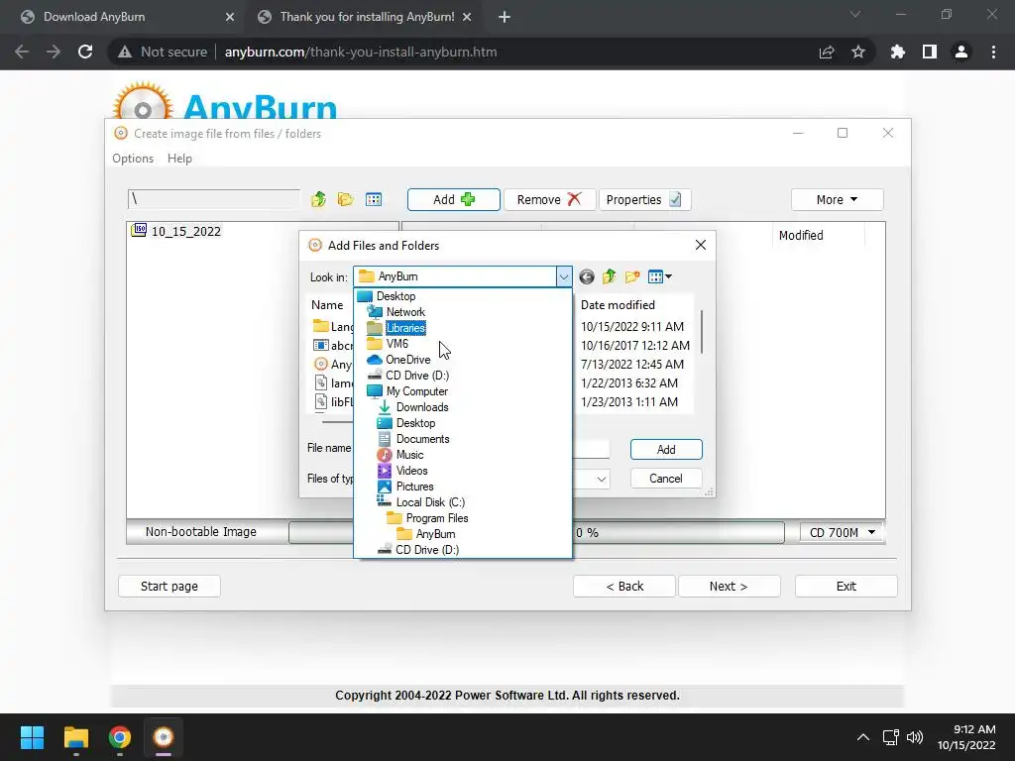Open the Options menu

click(133, 159)
